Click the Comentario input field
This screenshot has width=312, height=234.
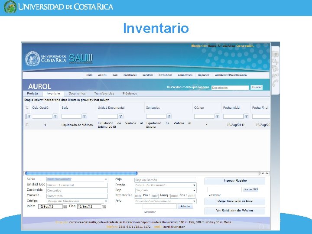(77, 196)
